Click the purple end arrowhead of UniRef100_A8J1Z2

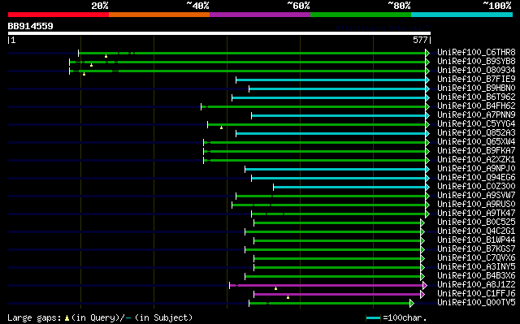[425, 285]
